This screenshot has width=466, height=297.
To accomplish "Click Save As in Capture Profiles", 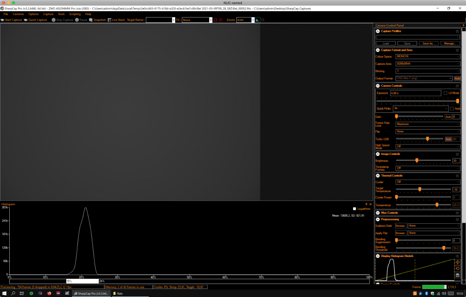I will [x=428, y=43].
